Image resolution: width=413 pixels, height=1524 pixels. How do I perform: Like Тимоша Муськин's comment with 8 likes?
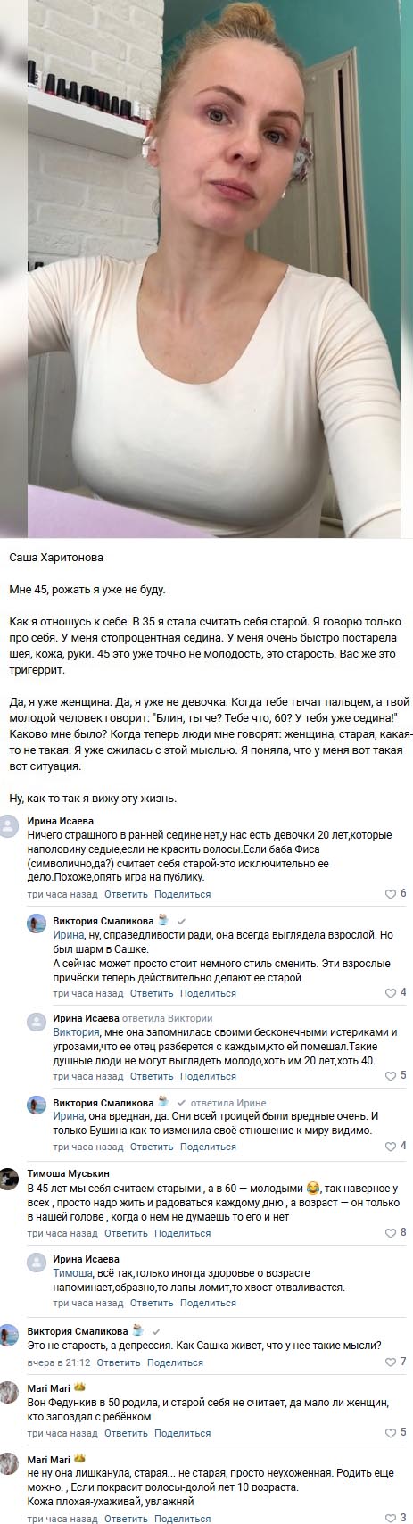(395, 1234)
